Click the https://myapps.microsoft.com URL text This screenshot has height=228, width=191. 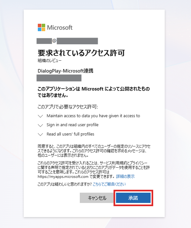[63, 177]
